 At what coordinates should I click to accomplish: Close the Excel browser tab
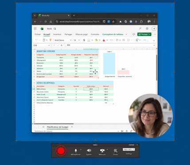(69, 15)
